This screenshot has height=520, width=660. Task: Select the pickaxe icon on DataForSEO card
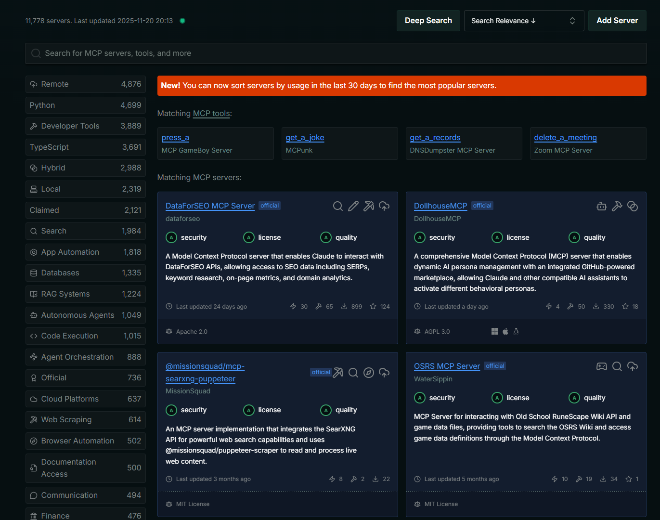pyautogui.click(x=369, y=206)
